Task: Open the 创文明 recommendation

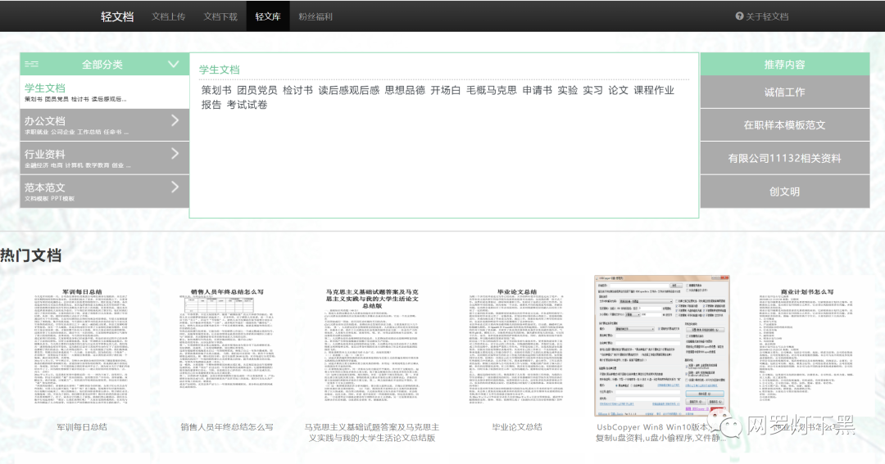Action: [784, 191]
